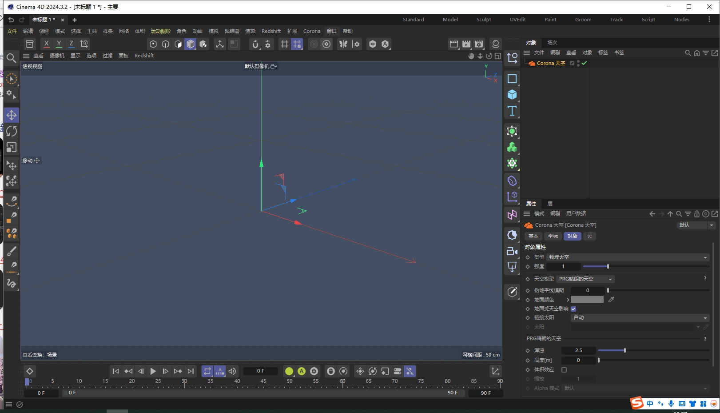The width and height of the screenshot is (720, 413).
Task: Add a Cube primitive object
Action: click(x=512, y=95)
